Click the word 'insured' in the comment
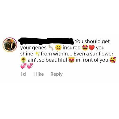Viewport: 119px width, 119px height. 72,47
